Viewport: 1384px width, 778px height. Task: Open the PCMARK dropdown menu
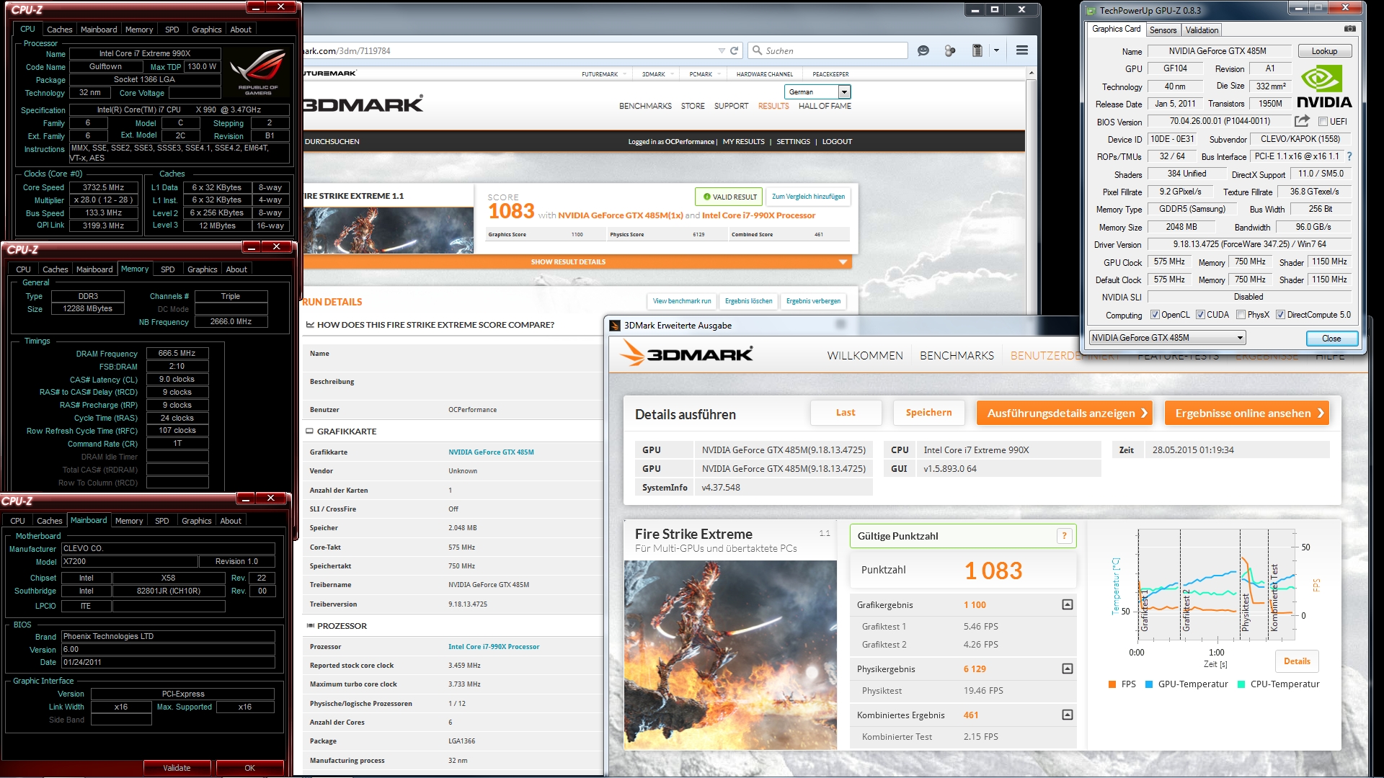coord(704,74)
